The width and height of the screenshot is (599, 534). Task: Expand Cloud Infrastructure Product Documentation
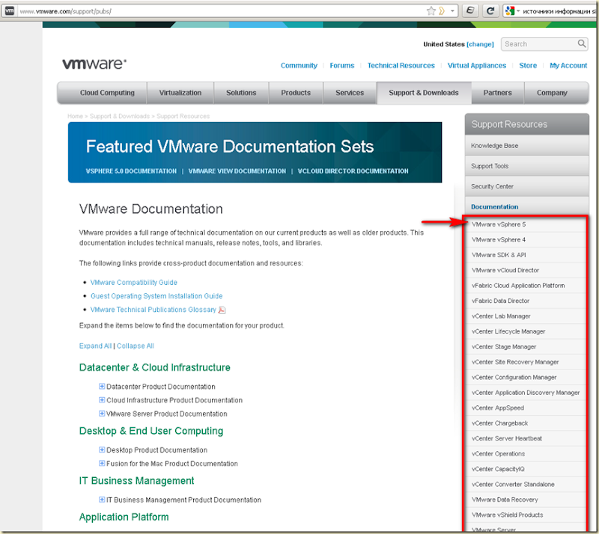coord(102,400)
